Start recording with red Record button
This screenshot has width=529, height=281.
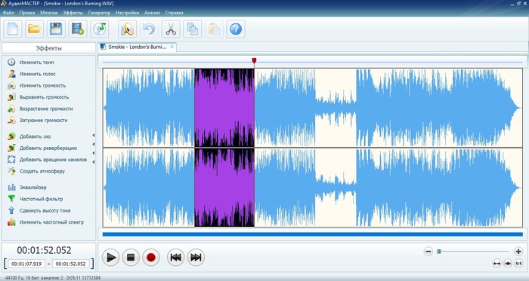point(151,258)
